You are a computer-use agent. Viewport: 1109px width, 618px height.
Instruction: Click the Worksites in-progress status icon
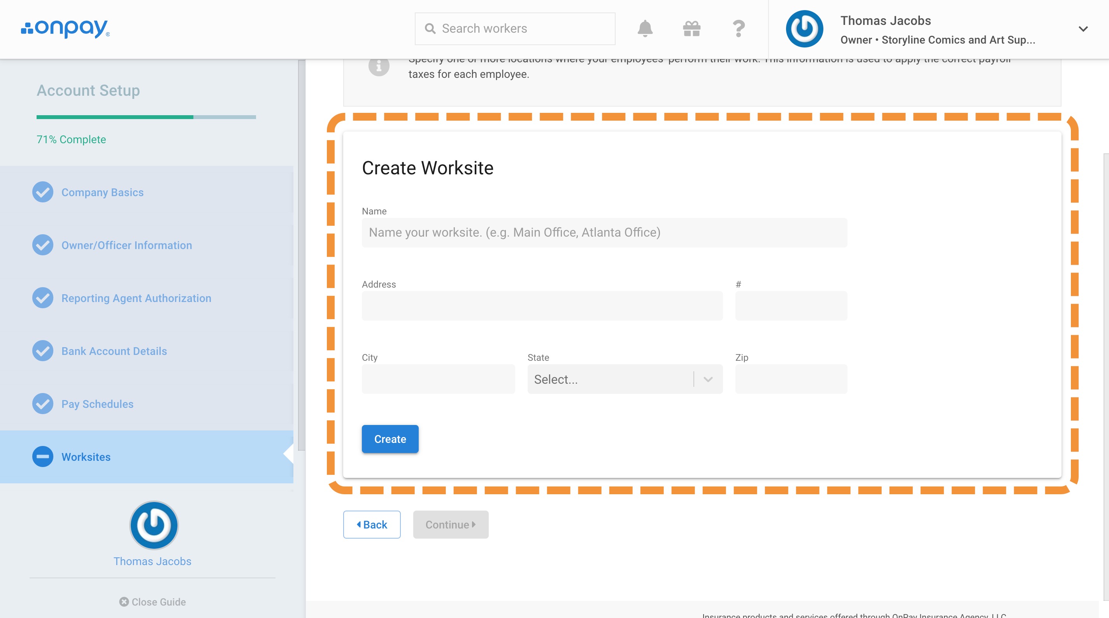[x=43, y=456]
